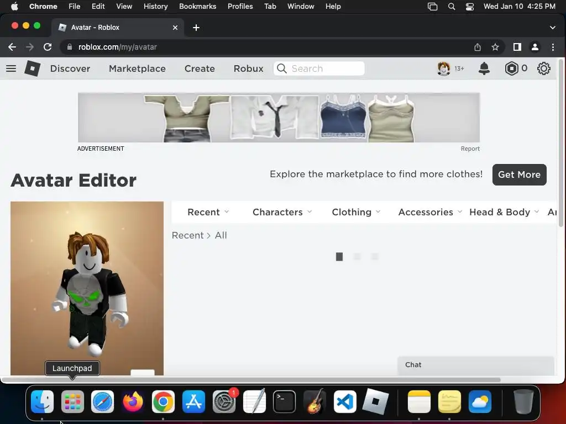Click the Recent breadcrumb link
The height and width of the screenshot is (424, 566).
click(x=188, y=235)
